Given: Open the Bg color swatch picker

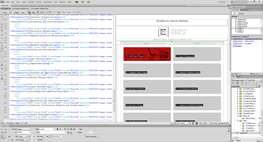Looking at the screenshot, I should click(x=51, y=136).
